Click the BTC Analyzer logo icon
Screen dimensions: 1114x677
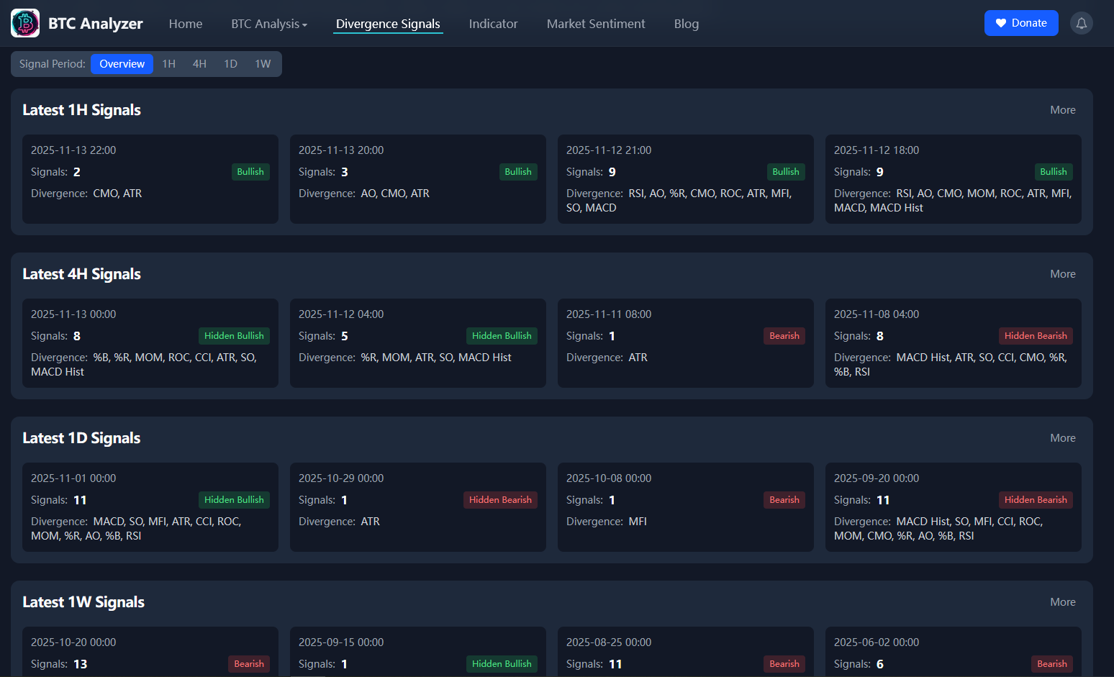tap(24, 22)
